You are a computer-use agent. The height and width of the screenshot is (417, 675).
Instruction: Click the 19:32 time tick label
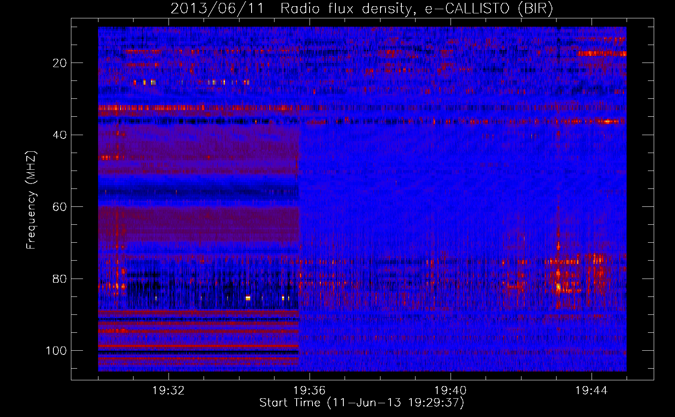pos(169,391)
